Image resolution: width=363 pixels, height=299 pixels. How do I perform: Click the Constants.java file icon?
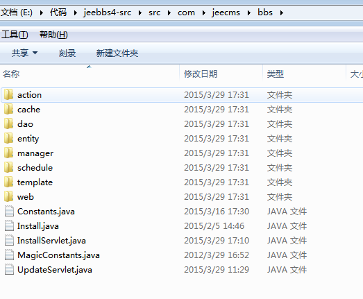[x=9, y=212]
